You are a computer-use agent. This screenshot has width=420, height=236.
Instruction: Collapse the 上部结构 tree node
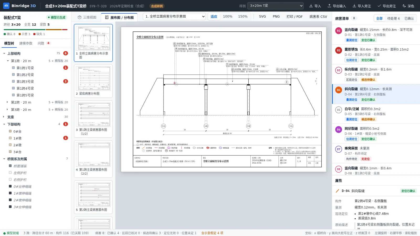(4, 53)
